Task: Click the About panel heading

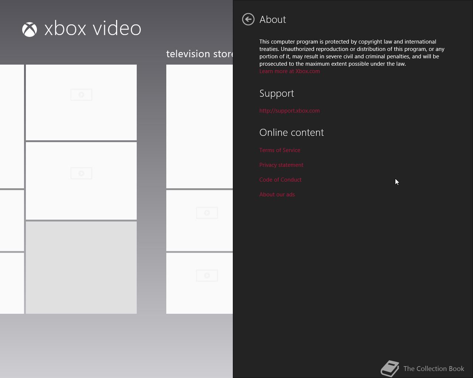Action: coord(273,20)
